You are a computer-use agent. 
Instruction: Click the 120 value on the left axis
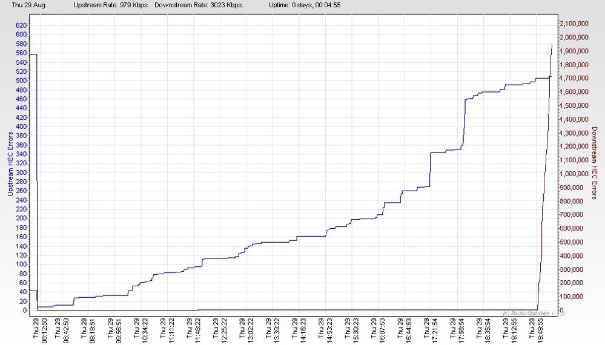pos(21,255)
